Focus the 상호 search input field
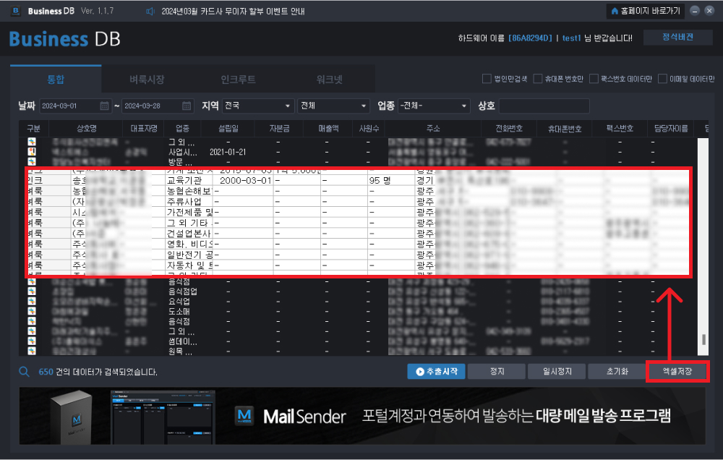 (x=544, y=106)
